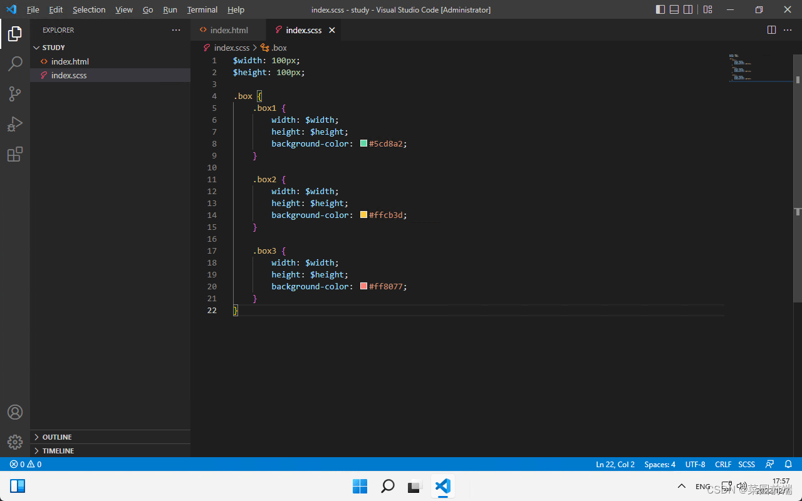Click Ln 22, Col 2 status item
Viewport: 802px width, 501px height.
615,464
